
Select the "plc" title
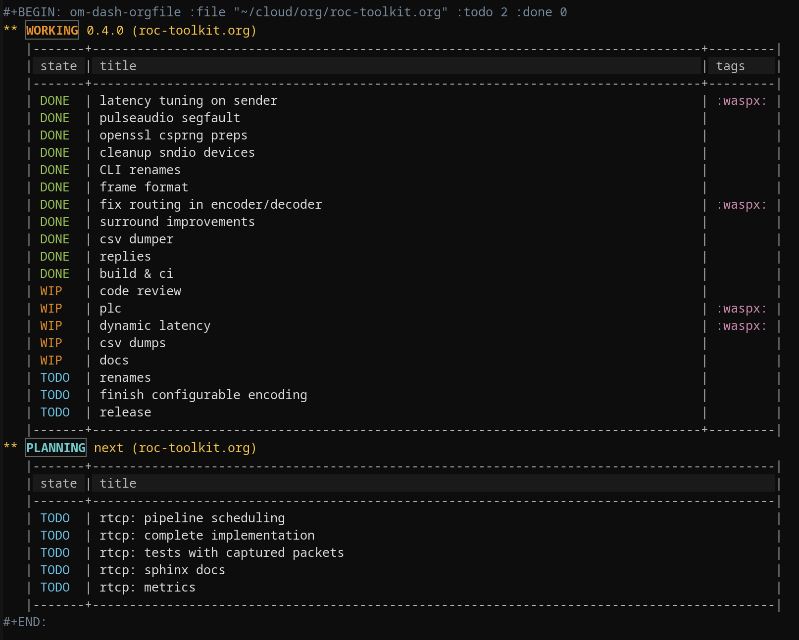pyautogui.click(x=110, y=309)
